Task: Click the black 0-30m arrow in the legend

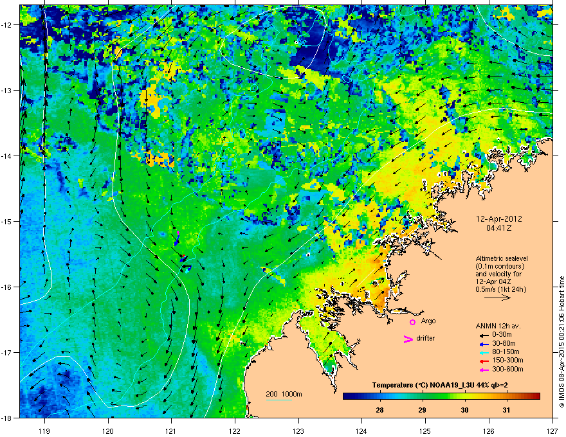Action: 484,335
